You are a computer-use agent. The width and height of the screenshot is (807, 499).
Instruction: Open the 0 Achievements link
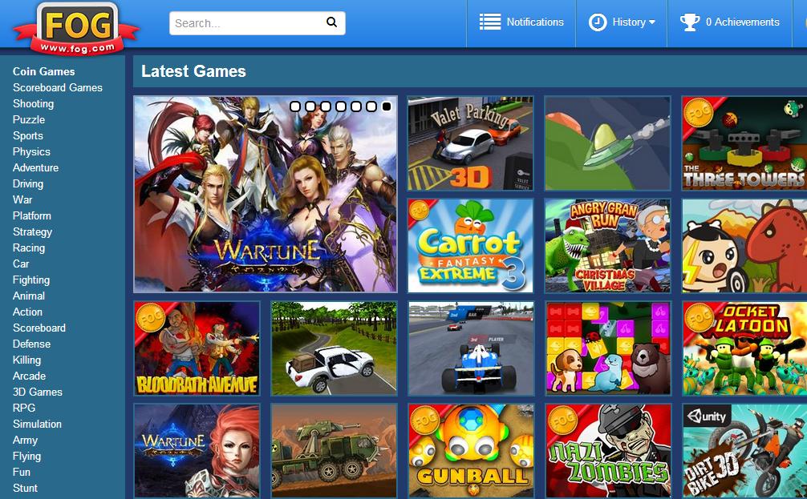[743, 22]
